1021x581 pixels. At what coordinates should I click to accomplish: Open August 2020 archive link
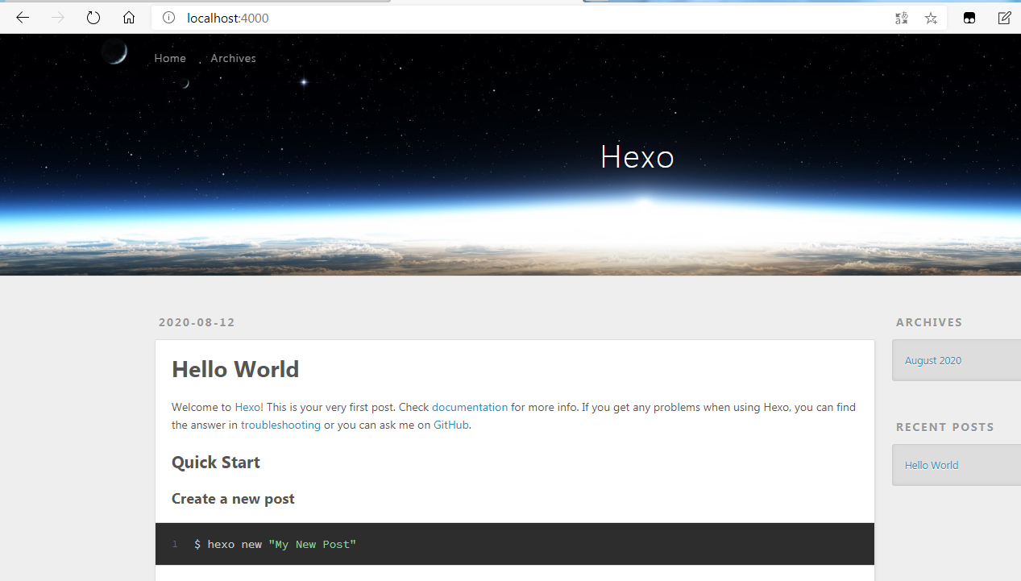pyautogui.click(x=933, y=360)
